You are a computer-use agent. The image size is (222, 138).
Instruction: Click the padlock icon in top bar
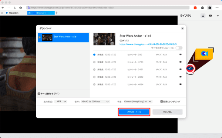(202, 8)
